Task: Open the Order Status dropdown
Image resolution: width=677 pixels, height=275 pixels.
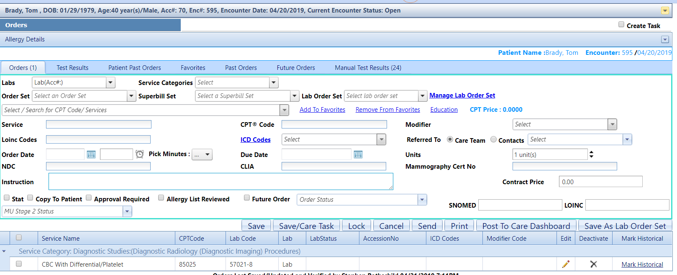Action: pos(422,200)
